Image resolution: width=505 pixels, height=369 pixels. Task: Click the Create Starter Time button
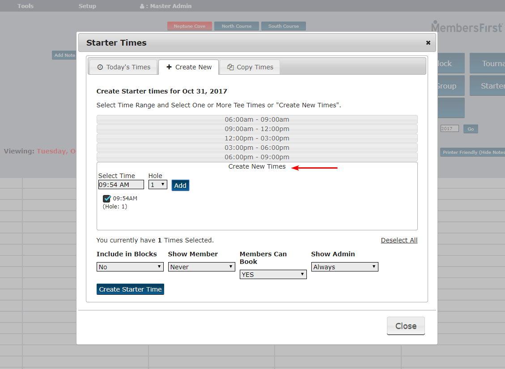click(x=130, y=289)
